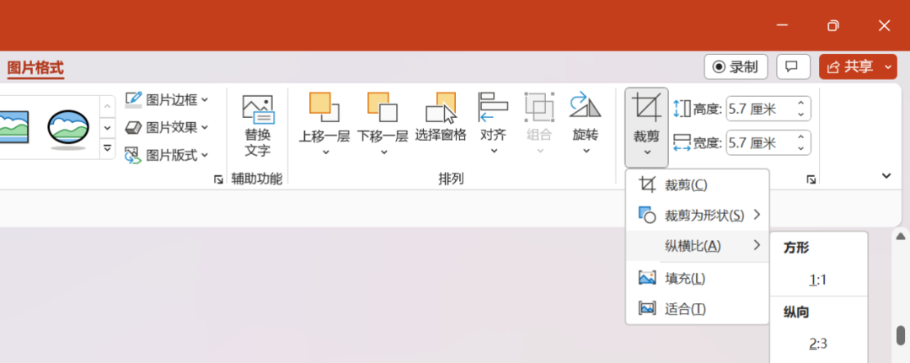This screenshot has height=363, width=910.
Task: Increase the 高度 height value
Action: click(801, 104)
